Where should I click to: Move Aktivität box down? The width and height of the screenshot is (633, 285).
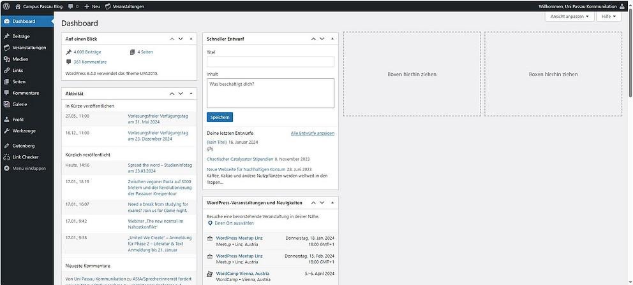tap(181, 94)
